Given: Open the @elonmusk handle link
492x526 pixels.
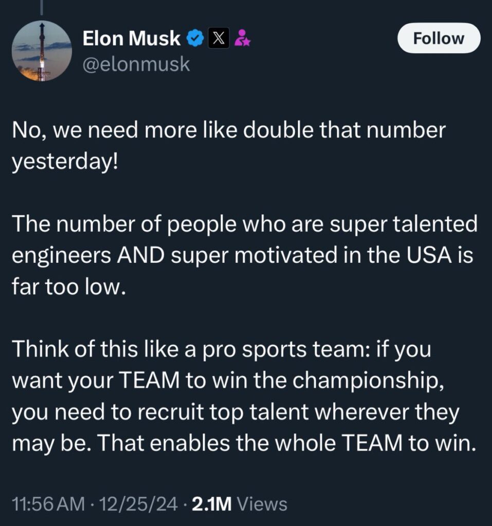Looking at the screenshot, I should 136,64.
